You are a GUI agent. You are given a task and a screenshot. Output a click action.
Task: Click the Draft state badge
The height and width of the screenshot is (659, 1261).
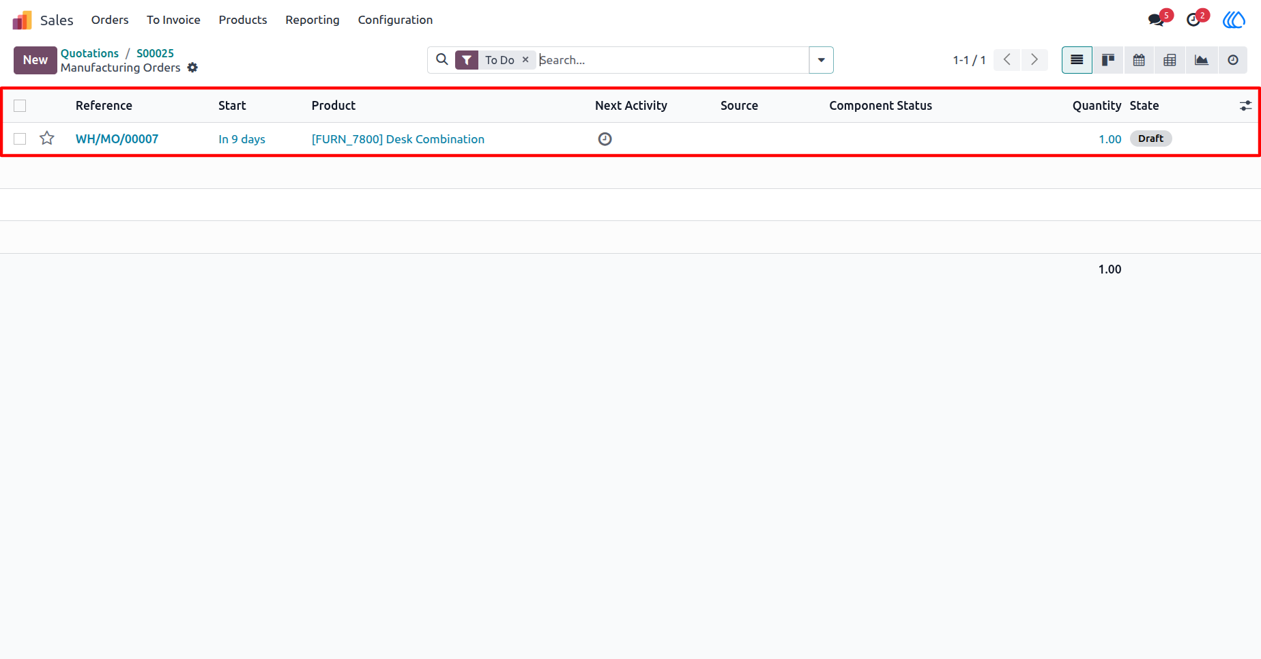(1150, 138)
